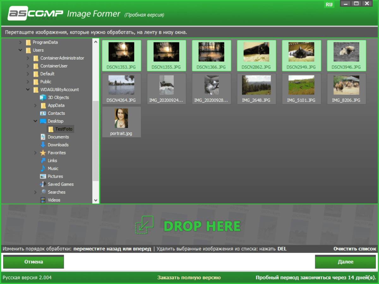Viewport: 379px width, 284px height.
Task: Select thumbnail IMG_20200928
Action: (x=212, y=89)
